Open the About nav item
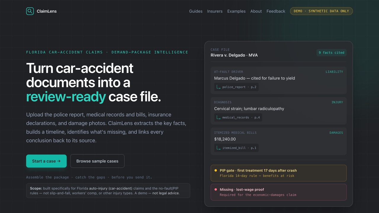Image resolution: width=379 pixels, height=213 pixels. (x=256, y=11)
